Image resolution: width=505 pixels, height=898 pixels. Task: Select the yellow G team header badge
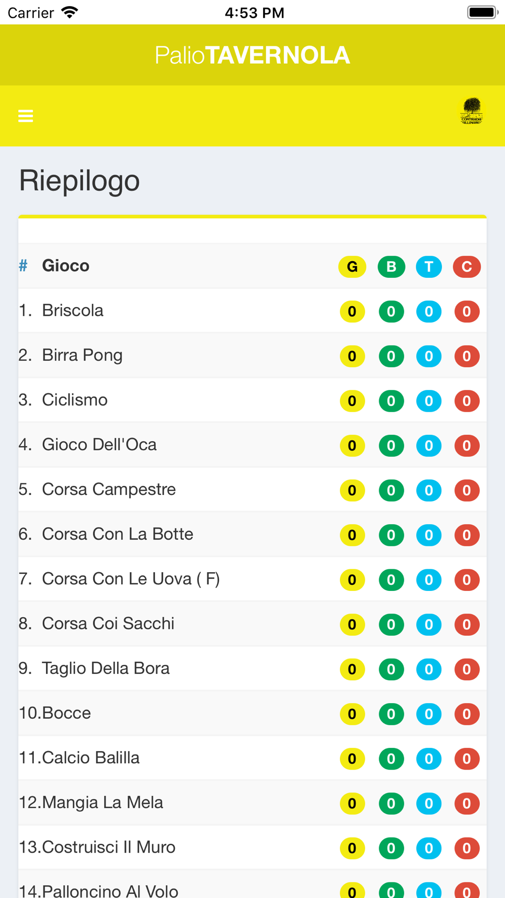click(x=352, y=267)
